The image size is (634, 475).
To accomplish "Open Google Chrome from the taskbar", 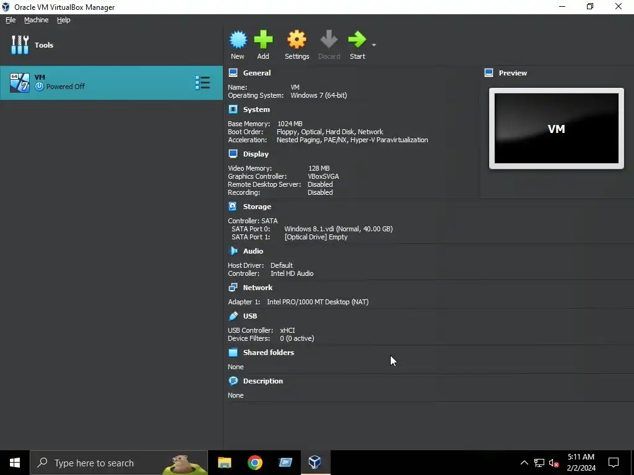I will point(254,463).
